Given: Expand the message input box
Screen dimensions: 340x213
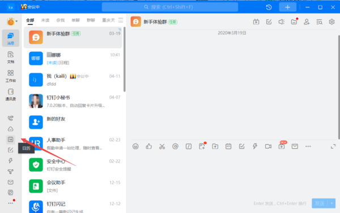Looking at the screenshot, I should point(333,147).
